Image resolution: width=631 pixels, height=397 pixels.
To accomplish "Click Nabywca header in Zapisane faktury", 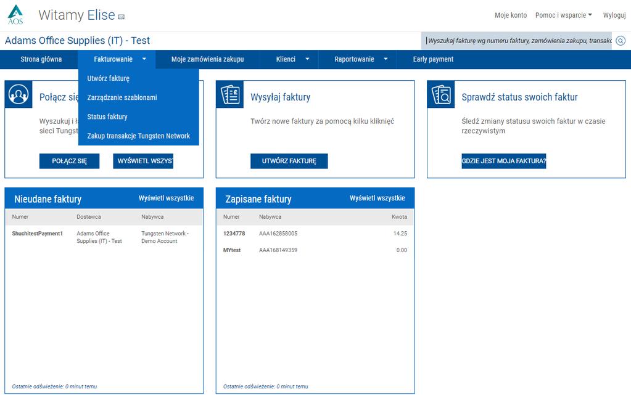I will click(270, 217).
